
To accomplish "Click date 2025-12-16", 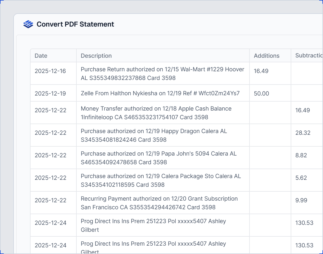I will pyautogui.click(x=50, y=71).
